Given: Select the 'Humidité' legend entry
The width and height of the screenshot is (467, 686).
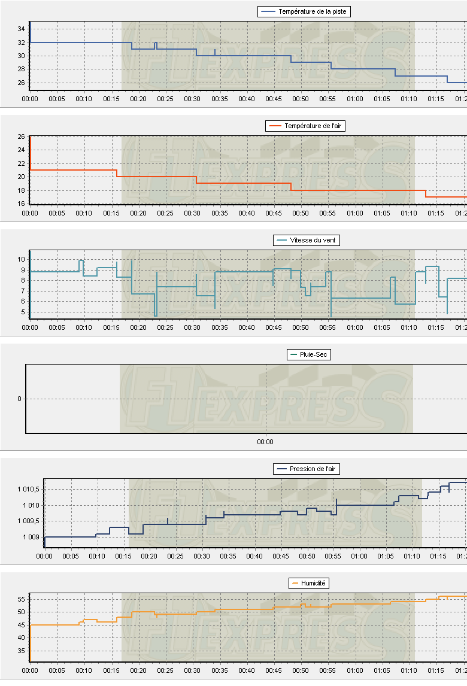Looking at the screenshot, I should pyautogui.click(x=315, y=583).
